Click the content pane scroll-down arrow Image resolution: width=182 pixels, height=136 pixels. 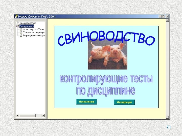167,117
